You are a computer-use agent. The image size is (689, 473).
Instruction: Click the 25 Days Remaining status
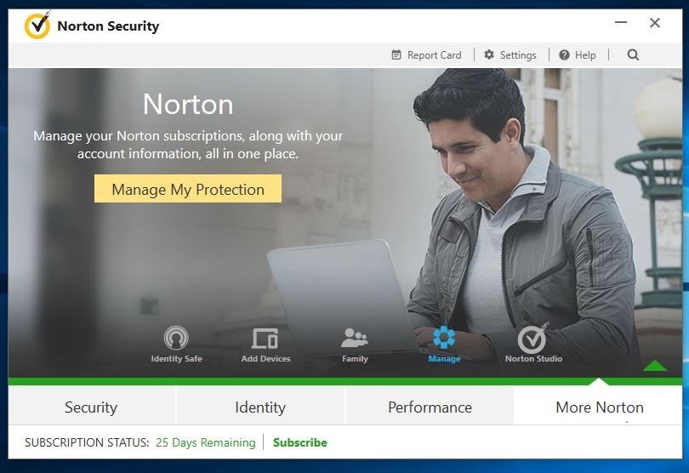tap(206, 442)
